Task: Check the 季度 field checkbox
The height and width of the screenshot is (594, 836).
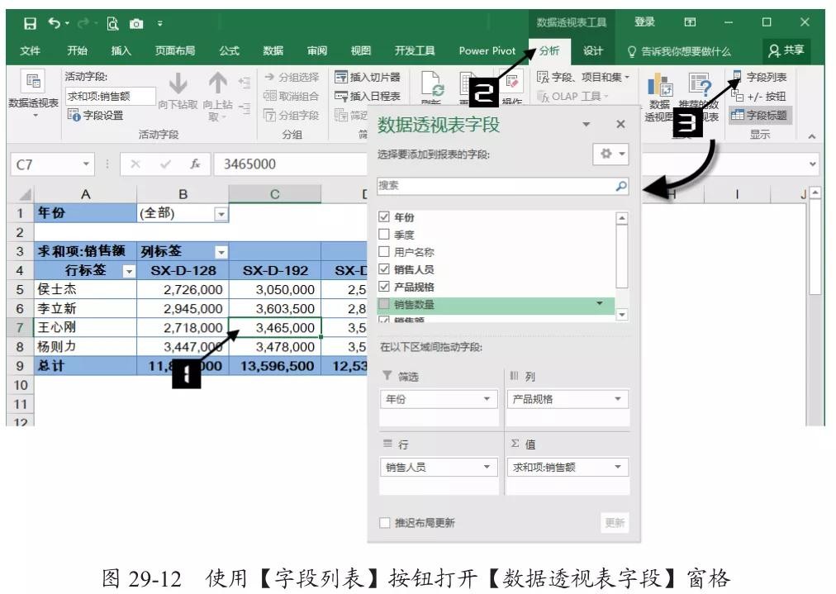Action: pyautogui.click(x=382, y=233)
